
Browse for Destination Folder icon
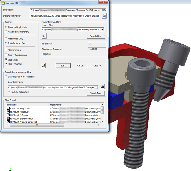coord(104,16)
